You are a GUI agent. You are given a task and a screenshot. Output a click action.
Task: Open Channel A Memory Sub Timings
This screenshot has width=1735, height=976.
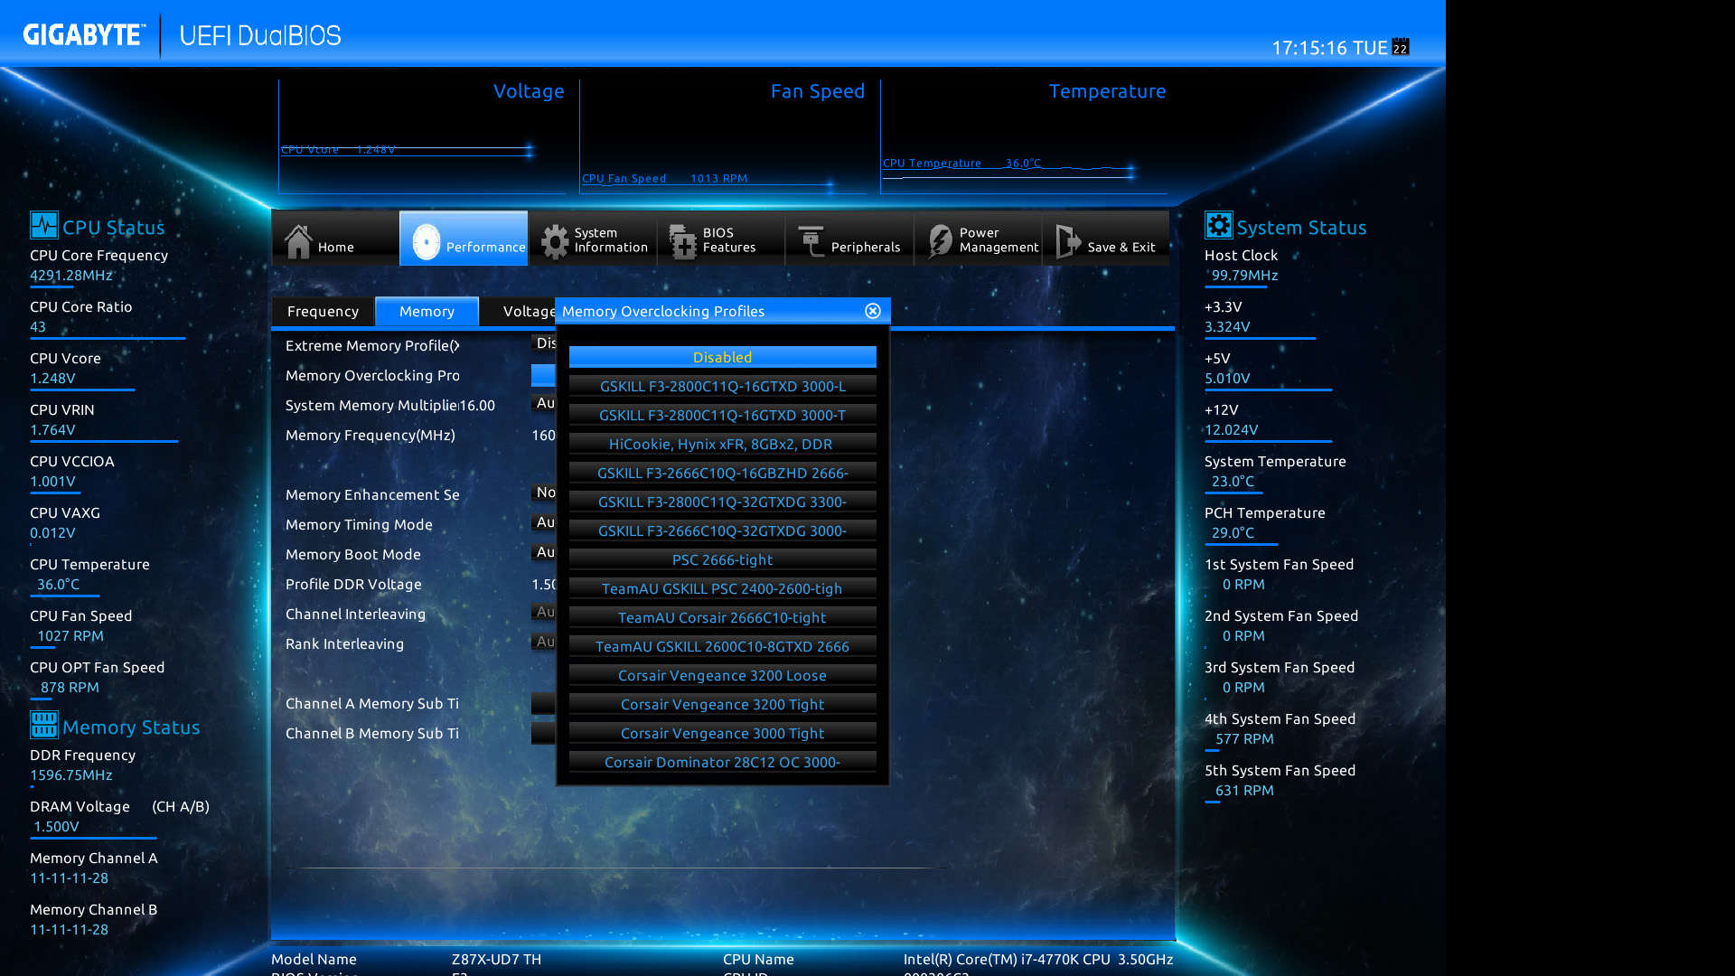coord(372,703)
